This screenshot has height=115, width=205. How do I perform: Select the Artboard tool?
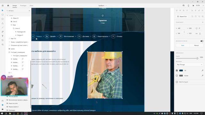(3, 40)
